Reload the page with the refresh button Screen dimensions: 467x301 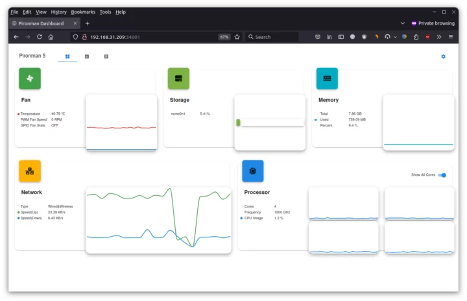[x=40, y=37]
